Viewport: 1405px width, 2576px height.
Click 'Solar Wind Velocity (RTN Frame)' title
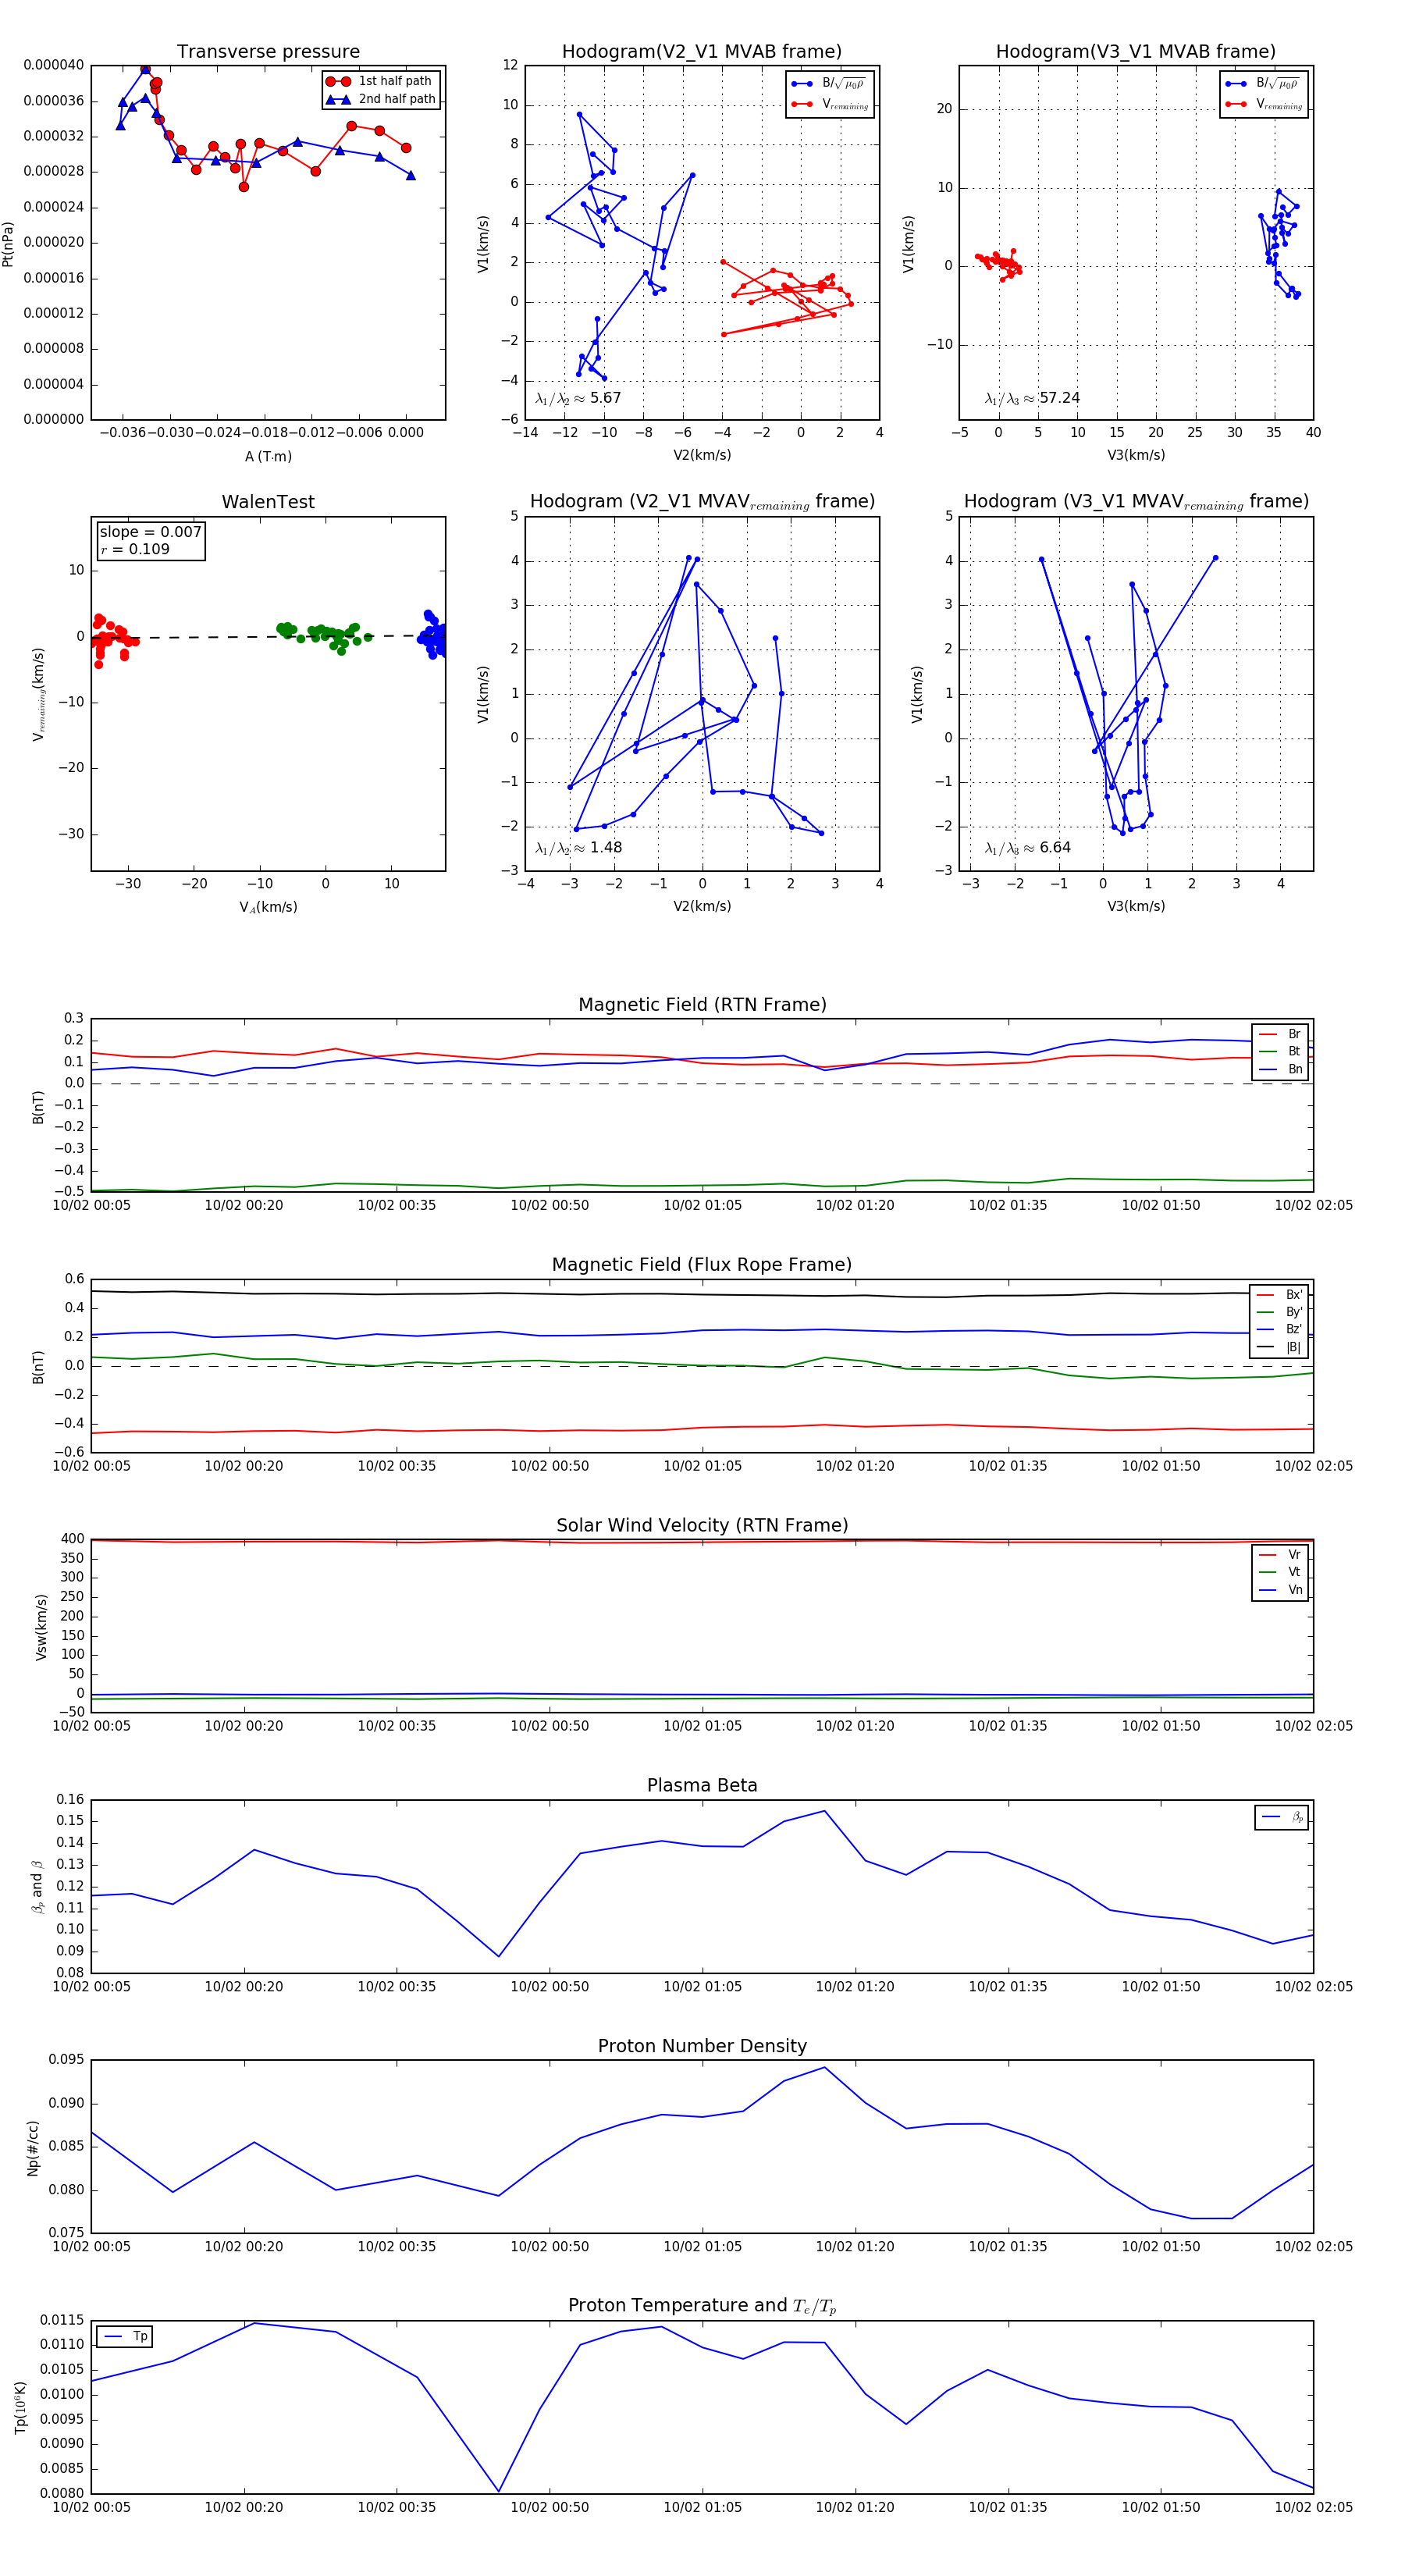tap(702, 1525)
